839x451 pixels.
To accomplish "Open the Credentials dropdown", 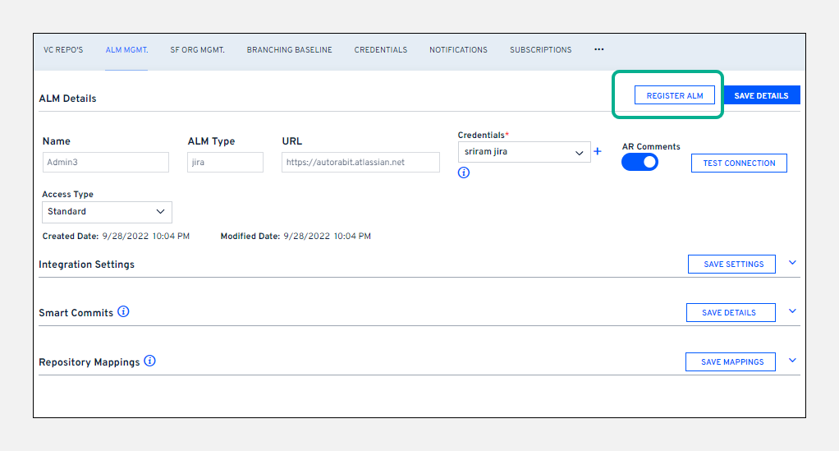I will [524, 152].
